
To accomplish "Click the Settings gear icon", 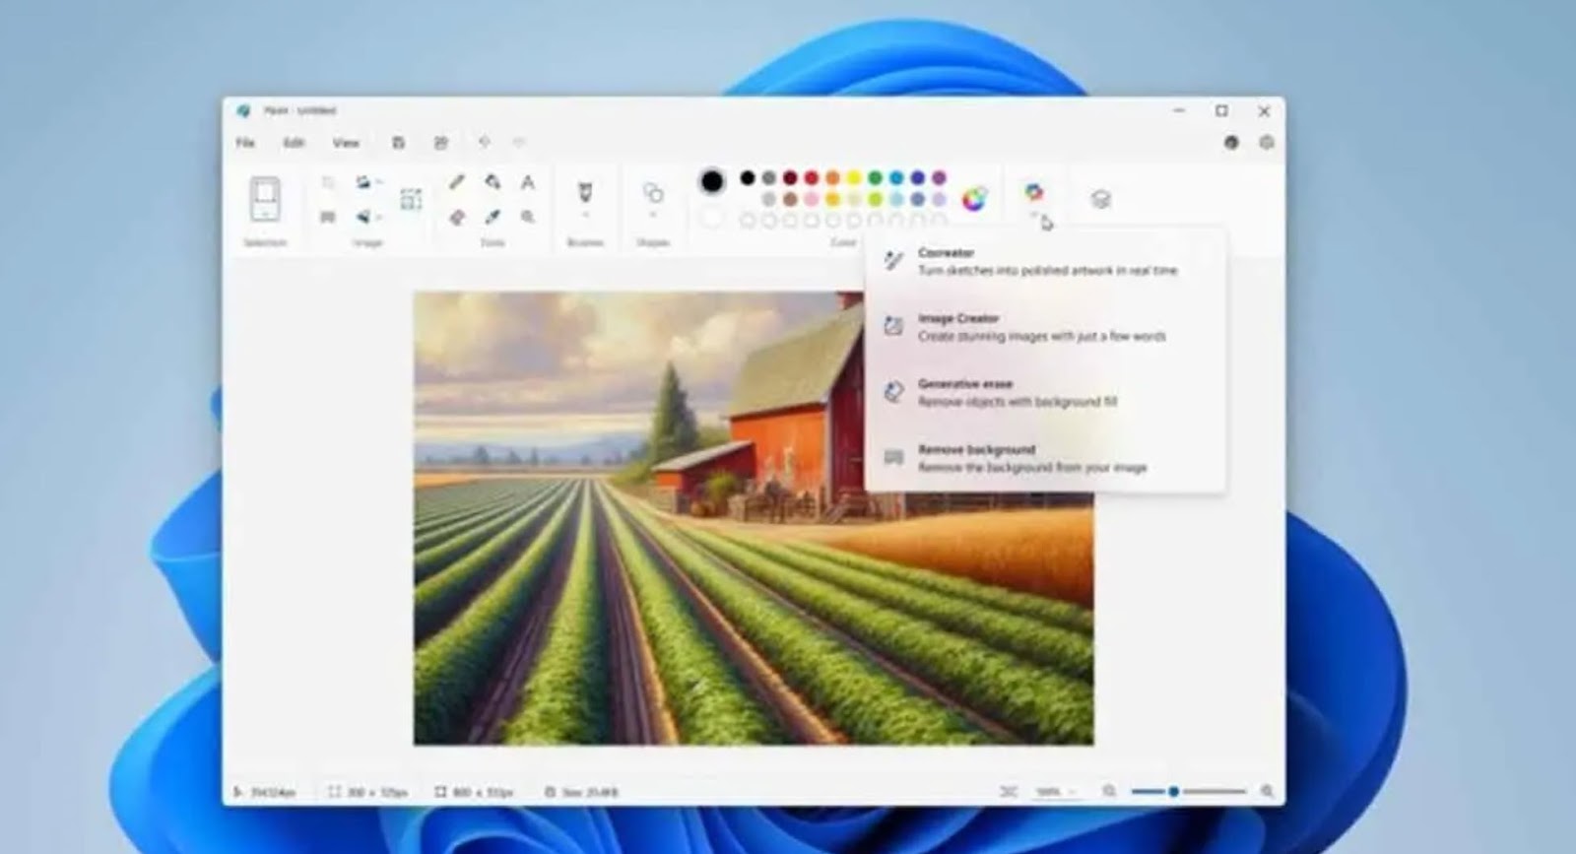I will click(1267, 143).
